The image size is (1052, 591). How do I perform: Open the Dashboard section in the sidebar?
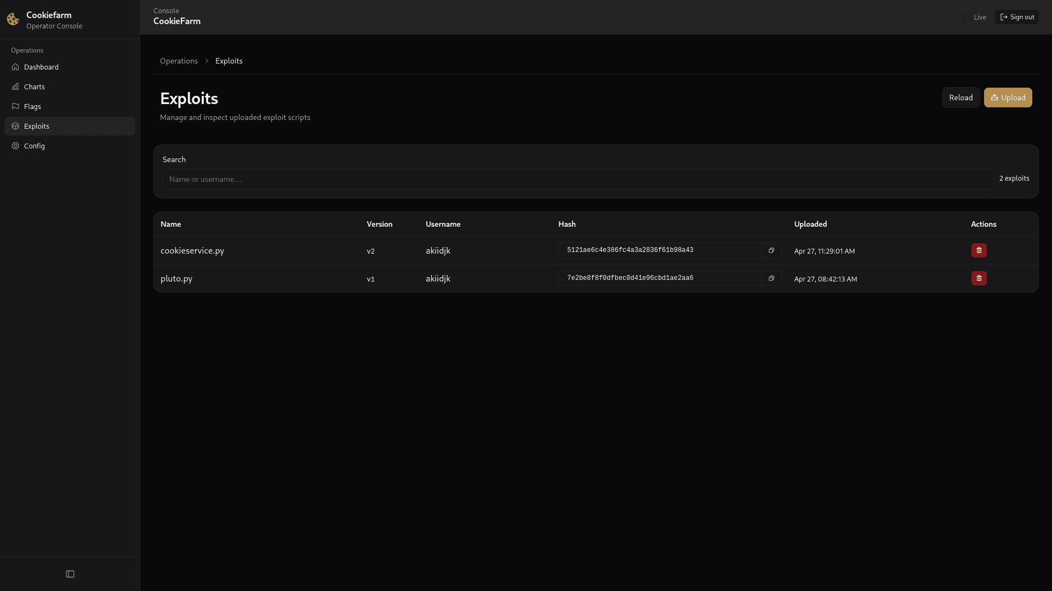click(x=41, y=67)
